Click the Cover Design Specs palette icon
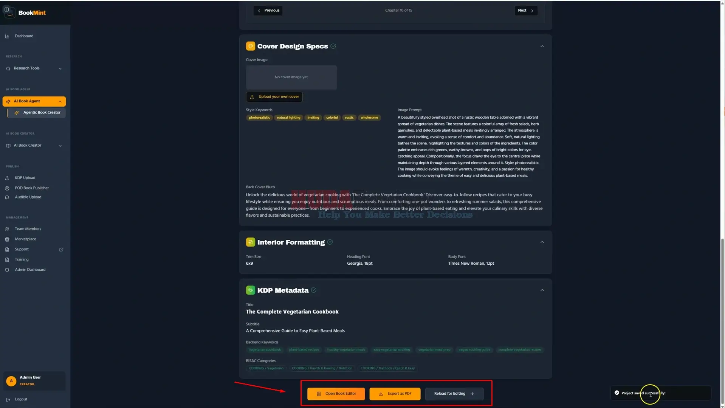Viewport: 725px width, 408px height. 250,46
